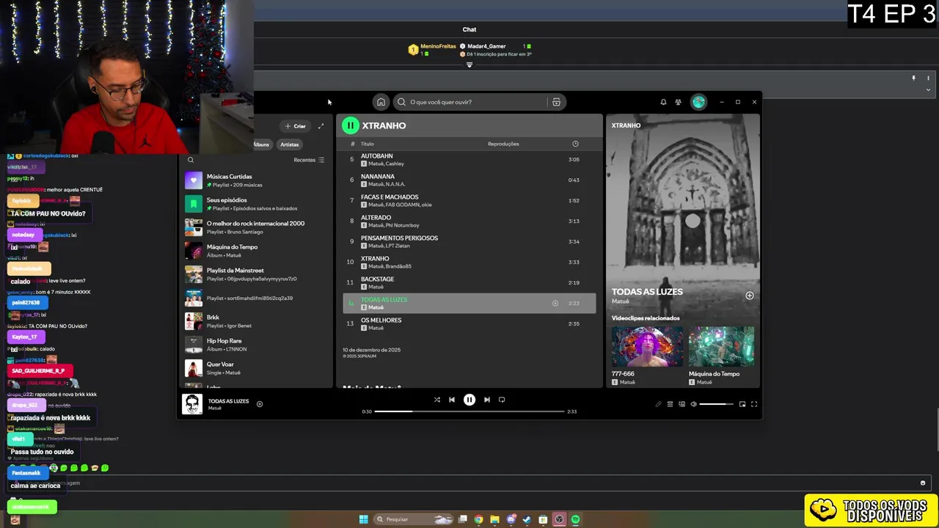
Task: Expand library panel to full view
Action: coord(321,126)
